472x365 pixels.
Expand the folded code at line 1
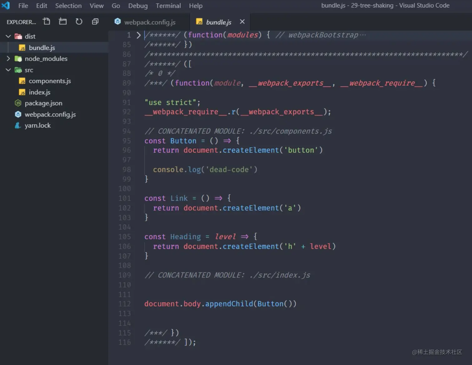tap(139, 35)
